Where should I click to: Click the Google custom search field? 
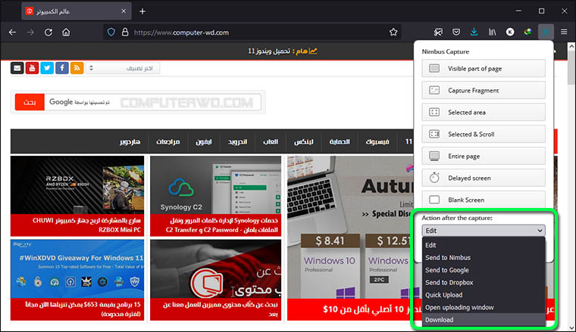pyautogui.click(x=152, y=102)
